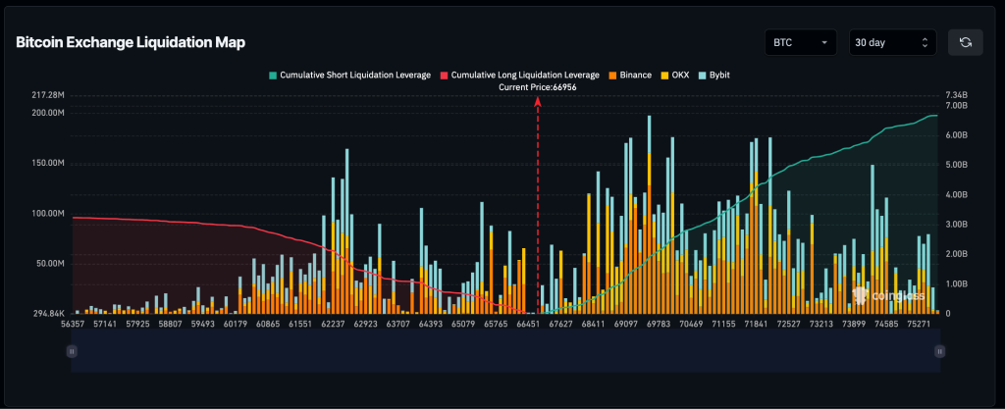This screenshot has height=409, width=1005.
Task: Click the 71841 price axis label
Action: (758, 322)
